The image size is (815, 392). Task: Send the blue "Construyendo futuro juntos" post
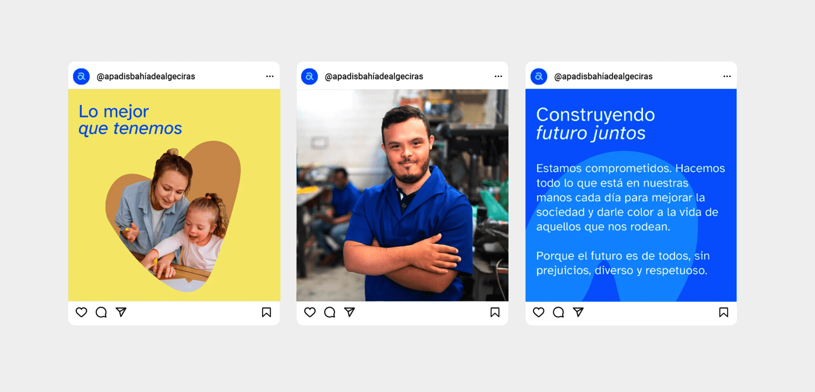click(x=578, y=312)
